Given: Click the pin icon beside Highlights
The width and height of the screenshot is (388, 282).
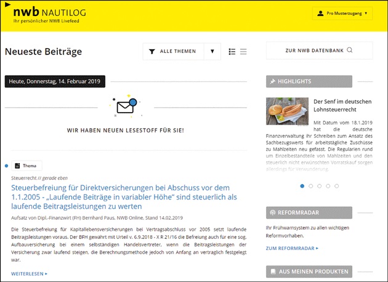Looking at the screenshot, I should tap(272, 82).
